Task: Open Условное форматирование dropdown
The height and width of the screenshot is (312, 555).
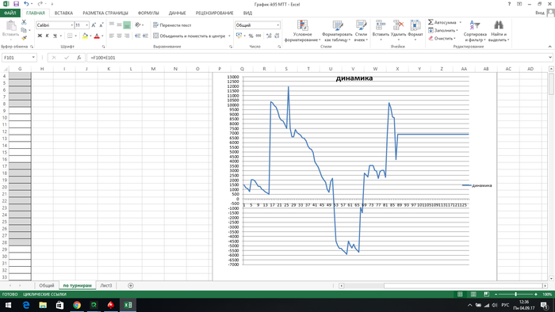Action: pyautogui.click(x=302, y=31)
